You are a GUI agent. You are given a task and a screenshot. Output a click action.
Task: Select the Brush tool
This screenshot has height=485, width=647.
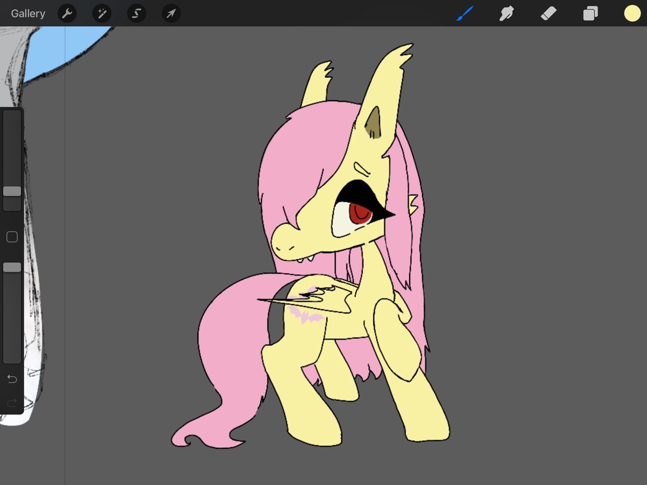coord(465,13)
